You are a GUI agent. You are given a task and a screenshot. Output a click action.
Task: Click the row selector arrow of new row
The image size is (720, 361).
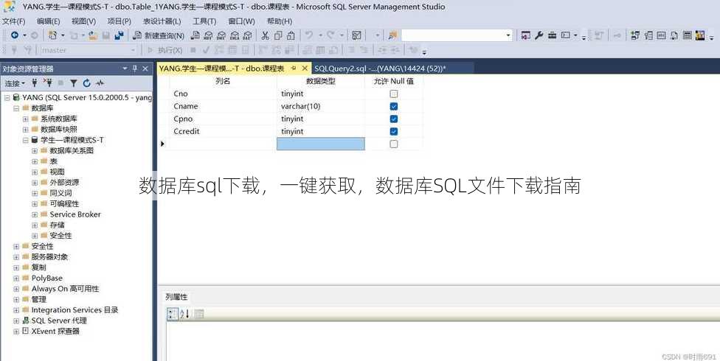(x=163, y=144)
